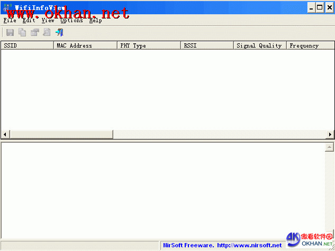Sort by the Signal Quality column header
This screenshot has height=251, width=335.
[x=260, y=45]
